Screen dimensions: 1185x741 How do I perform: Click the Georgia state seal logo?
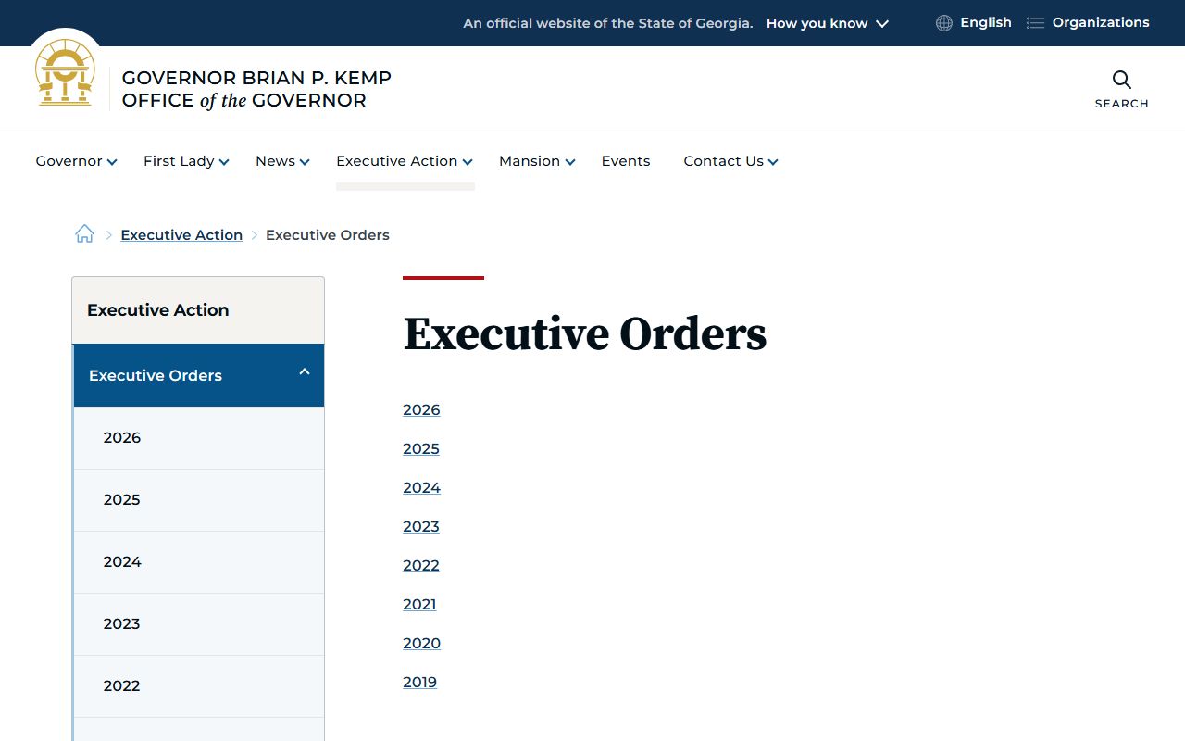click(65, 72)
